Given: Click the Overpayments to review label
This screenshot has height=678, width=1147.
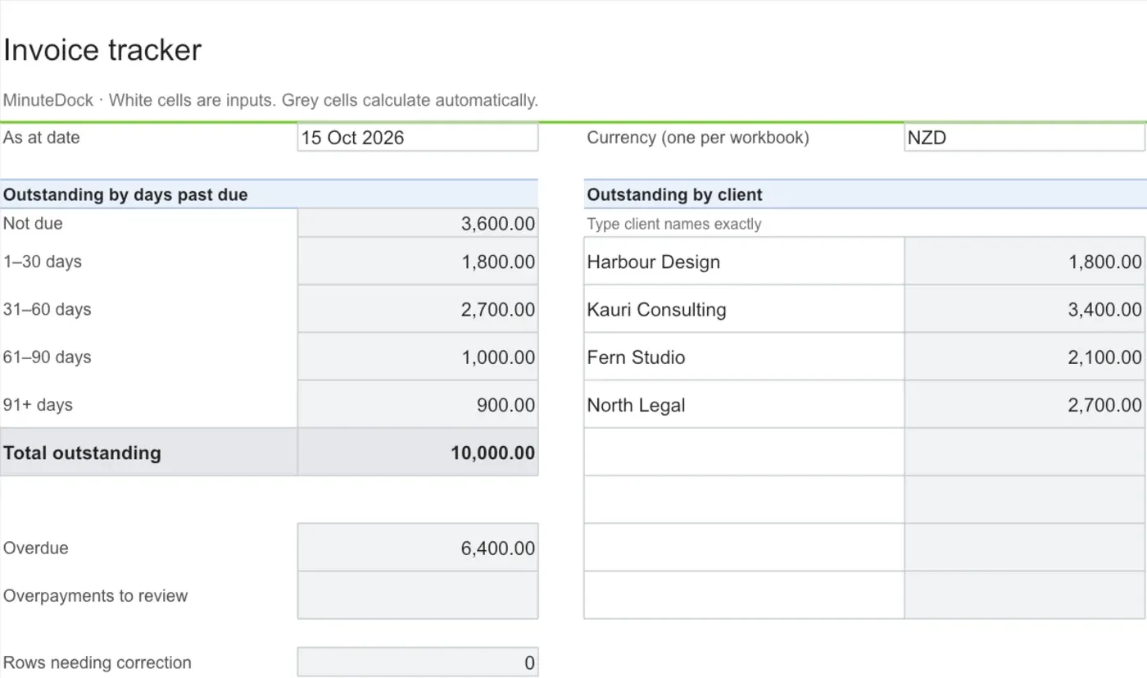Looking at the screenshot, I should click(96, 596).
